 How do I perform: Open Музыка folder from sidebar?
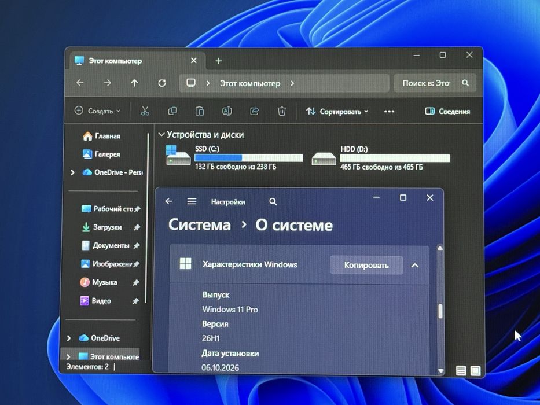(99, 282)
